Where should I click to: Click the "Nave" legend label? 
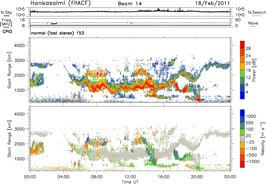pos(253,23)
